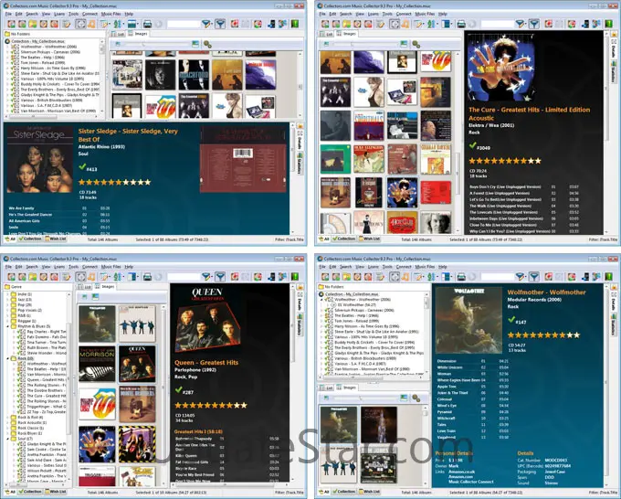Click the large-thumbnail icon right of Sister Sledge window's slider

[195, 42]
